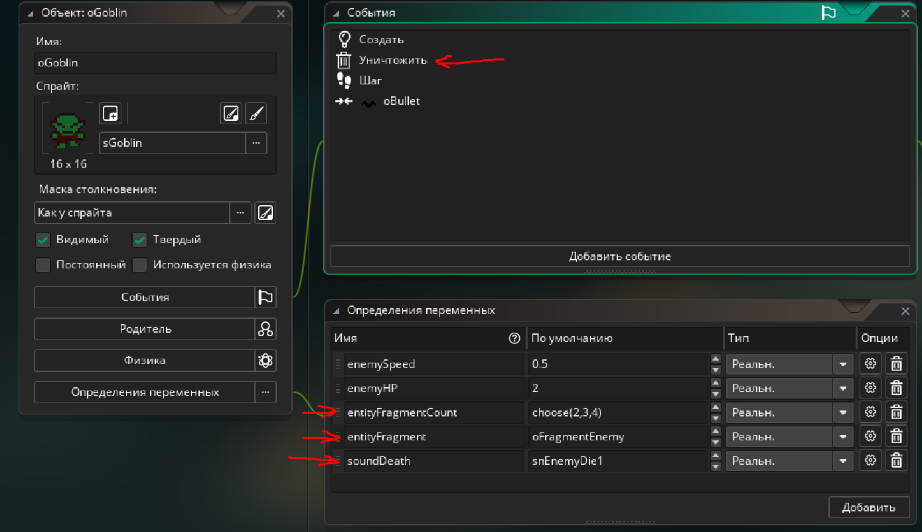Image resolution: width=922 pixels, height=532 pixels.
Task: Click the physics atom icon next to Физика
Action: pyautogui.click(x=266, y=361)
